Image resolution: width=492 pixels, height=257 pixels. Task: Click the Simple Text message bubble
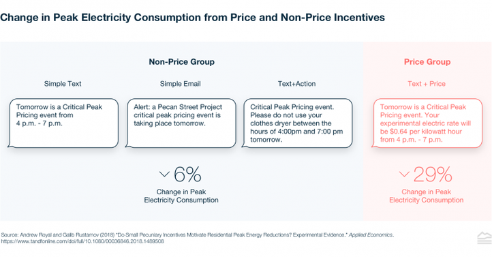pos(63,123)
